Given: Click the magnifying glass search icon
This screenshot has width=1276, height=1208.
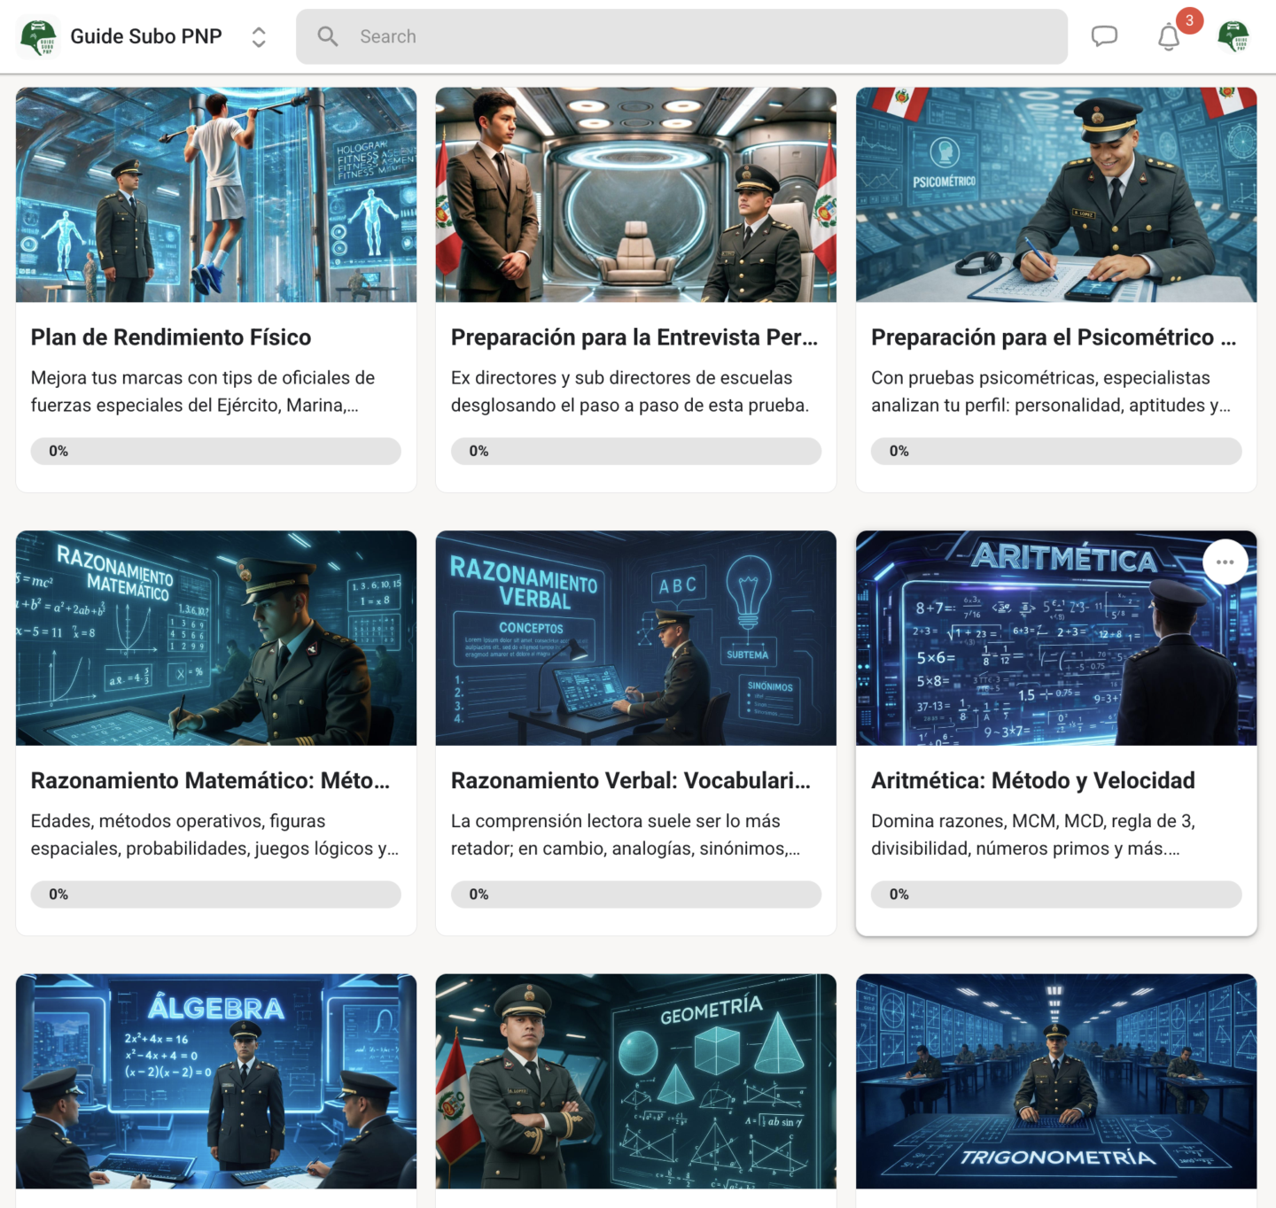Looking at the screenshot, I should (328, 36).
